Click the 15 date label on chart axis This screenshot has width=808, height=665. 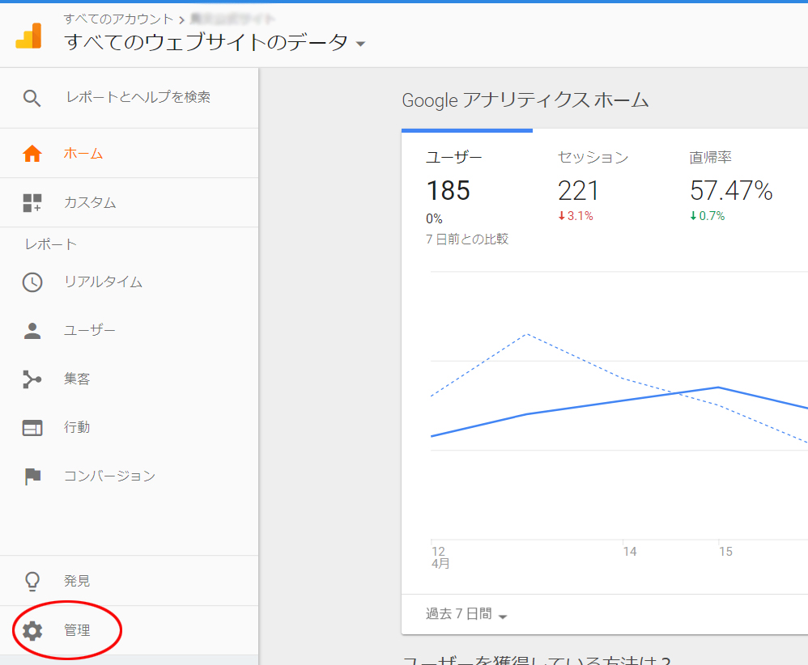pyautogui.click(x=725, y=552)
